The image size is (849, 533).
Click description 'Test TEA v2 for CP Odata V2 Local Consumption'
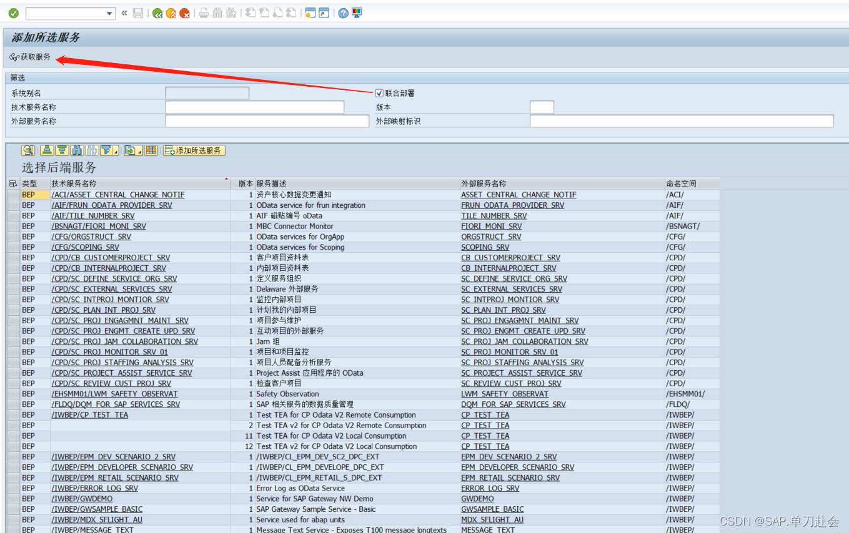(337, 446)
